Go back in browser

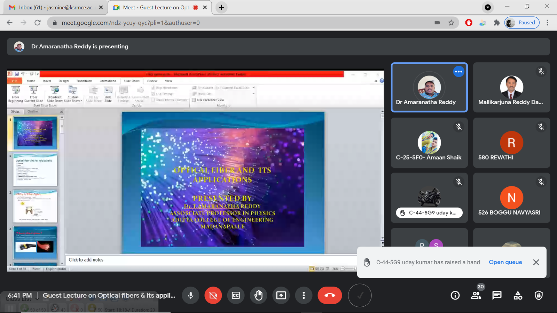(x=10, y=23)
